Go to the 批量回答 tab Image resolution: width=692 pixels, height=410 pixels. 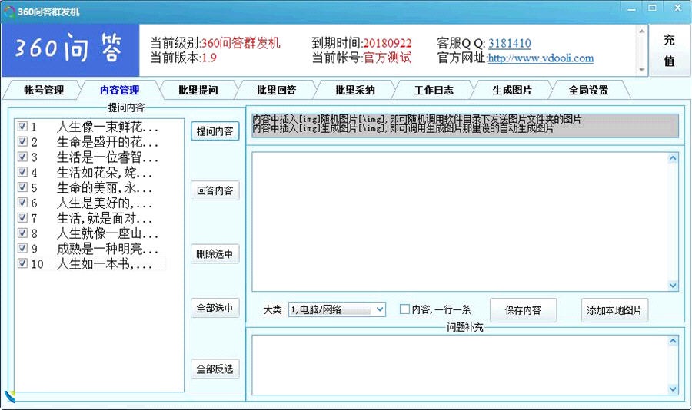(276, 91)
